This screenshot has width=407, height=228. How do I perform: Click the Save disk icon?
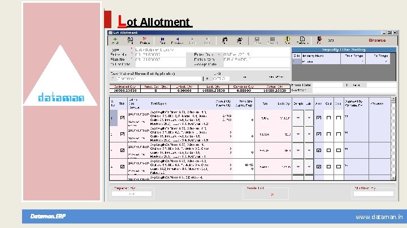257,39
